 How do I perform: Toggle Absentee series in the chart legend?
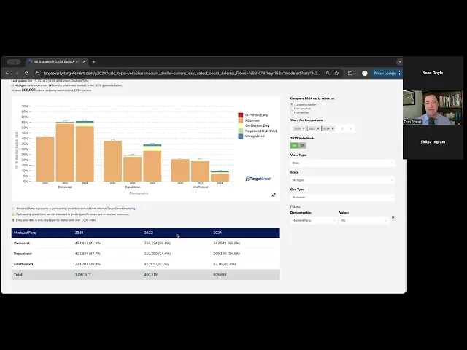point(249,120)
